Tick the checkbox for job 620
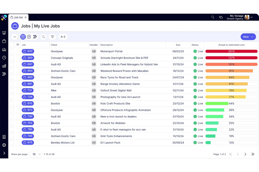Image resolution: width=259 pixels, height=172 pixels. click(12, 51)
